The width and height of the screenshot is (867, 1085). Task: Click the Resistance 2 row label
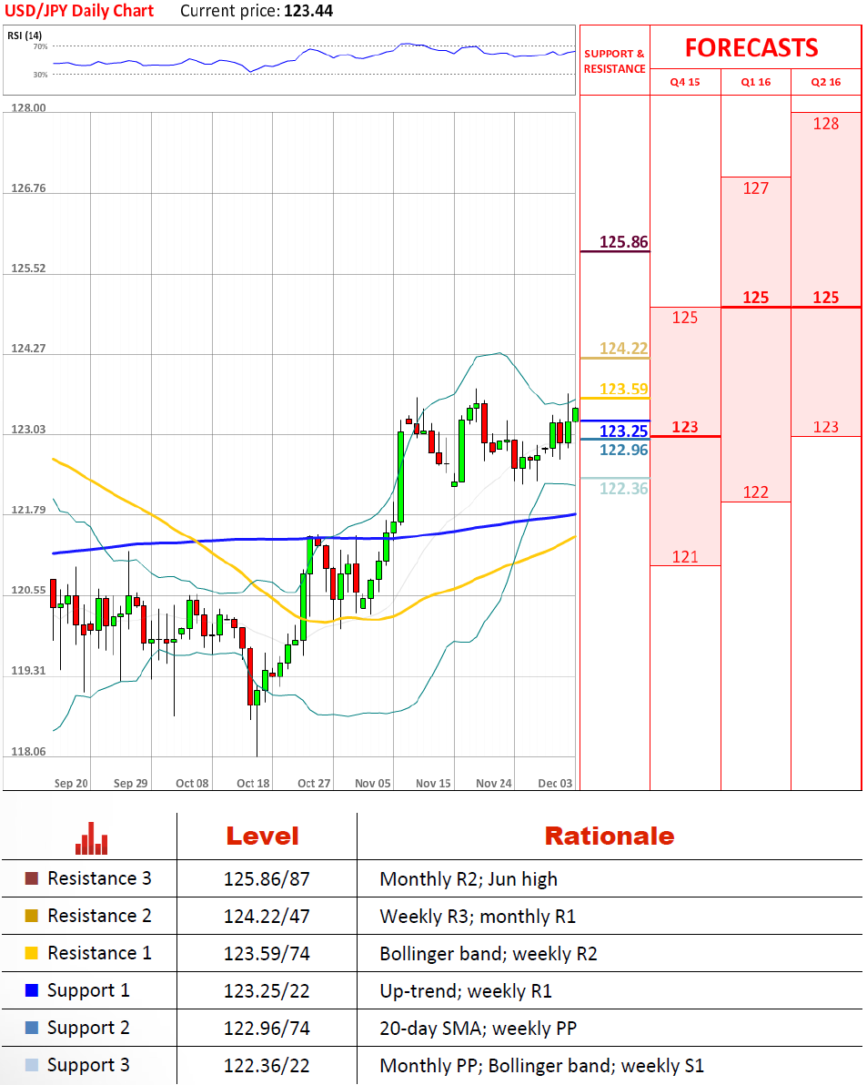point(99,917)
